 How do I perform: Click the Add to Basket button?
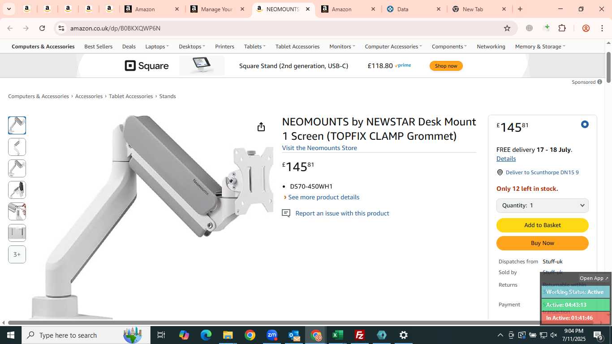click(542, 225)
